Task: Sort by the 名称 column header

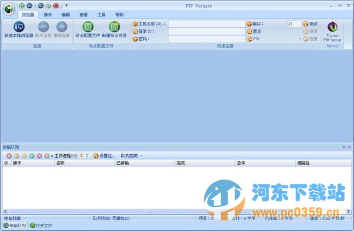Action: (85, 163)
